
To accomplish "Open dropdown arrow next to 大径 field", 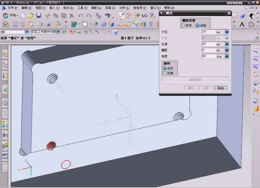I will pos(227,32).
